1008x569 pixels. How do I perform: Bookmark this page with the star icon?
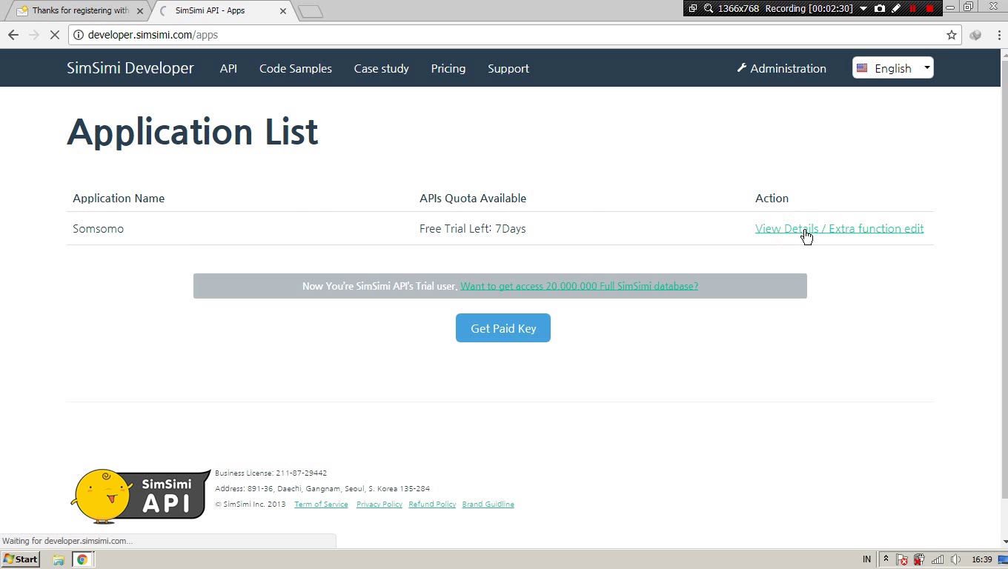click(952, 35)
